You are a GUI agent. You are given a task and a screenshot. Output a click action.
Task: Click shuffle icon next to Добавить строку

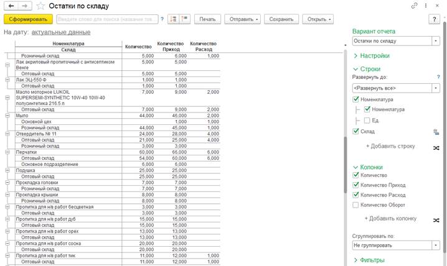(x=436, y=147)
